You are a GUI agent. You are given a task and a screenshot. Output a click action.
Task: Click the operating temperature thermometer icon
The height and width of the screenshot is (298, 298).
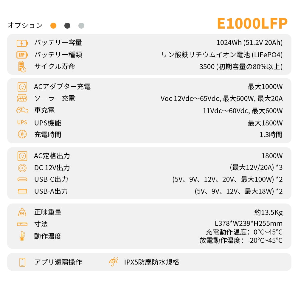22,236
